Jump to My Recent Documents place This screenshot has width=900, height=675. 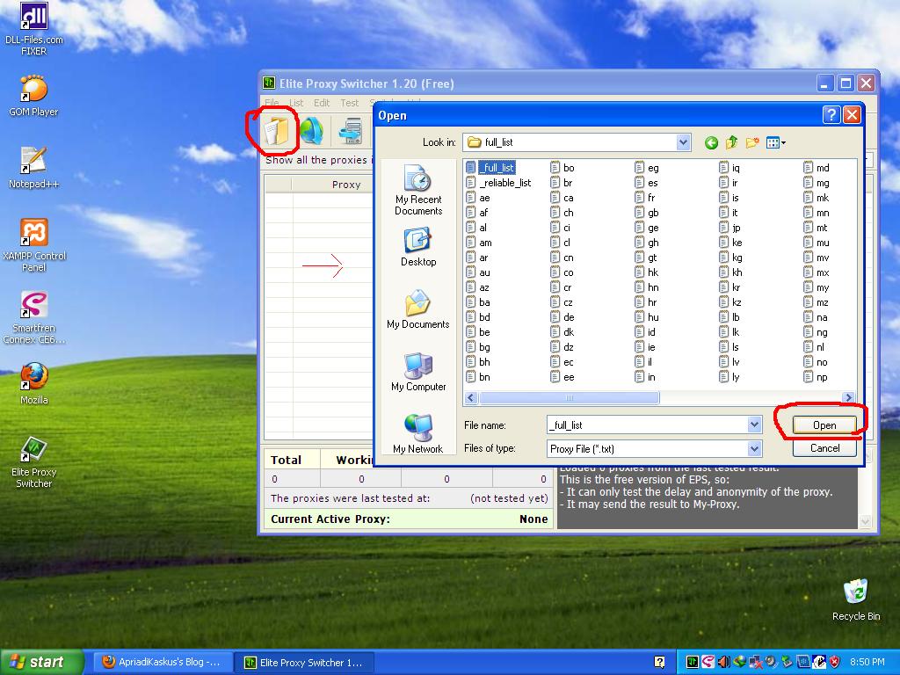tap(418, 190)
